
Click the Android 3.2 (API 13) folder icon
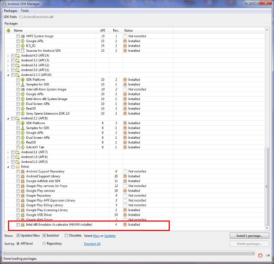pyautogui.click(x=18, y=61)
